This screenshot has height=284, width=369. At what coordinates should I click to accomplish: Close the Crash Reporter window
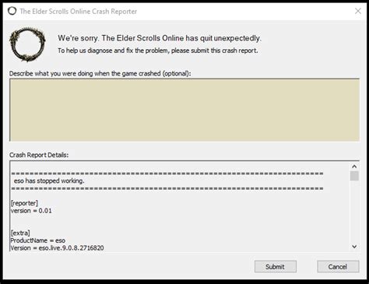pos(358,11)
